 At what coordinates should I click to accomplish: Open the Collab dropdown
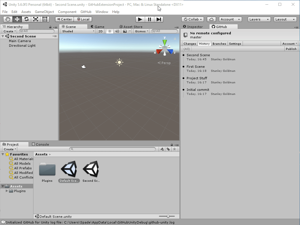click(x=193, y=19)
